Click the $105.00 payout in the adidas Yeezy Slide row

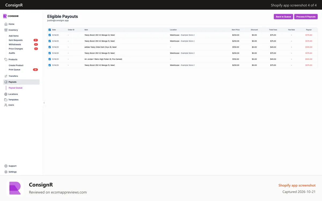(x=309, y=47)
